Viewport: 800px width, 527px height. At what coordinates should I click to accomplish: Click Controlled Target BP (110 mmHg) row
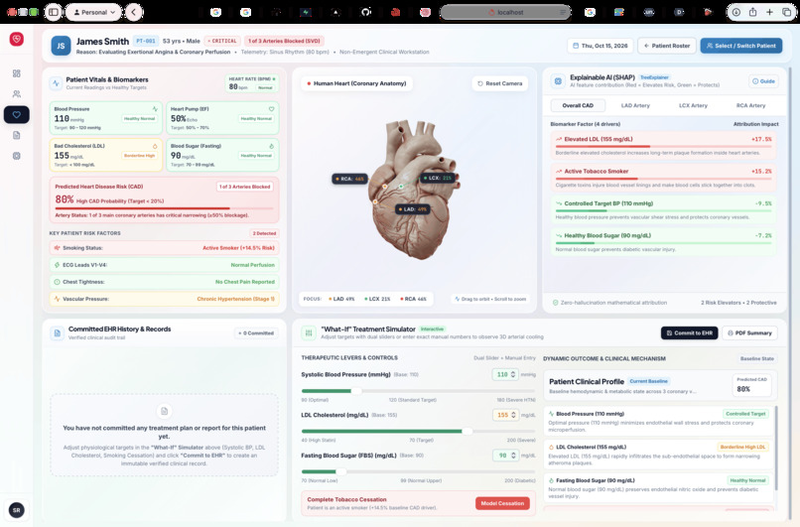[663, 209]
